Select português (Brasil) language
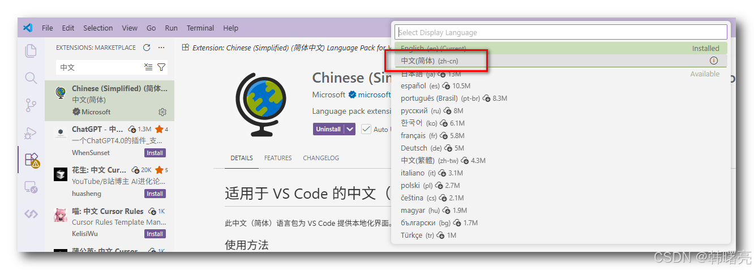 point(560,98)
